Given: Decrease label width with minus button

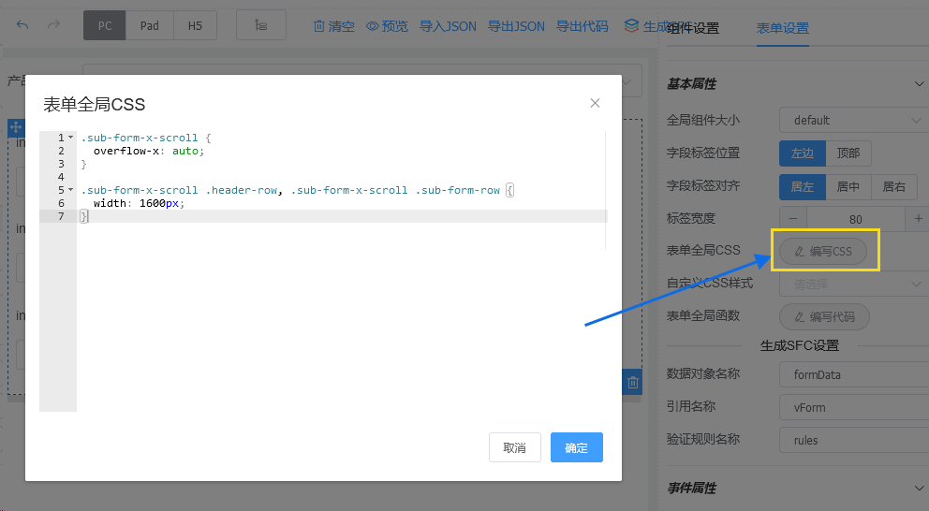Looking at the screenshot, I should [x=793, y=219].
